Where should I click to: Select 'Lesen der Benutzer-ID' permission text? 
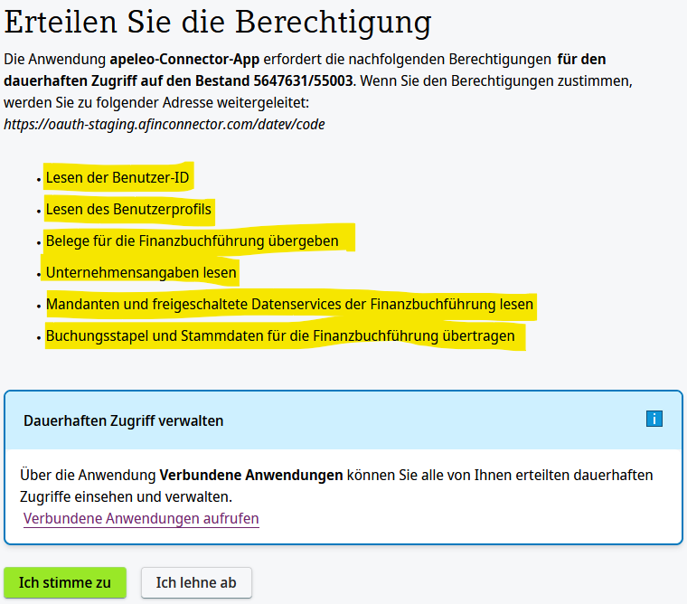[x=118, y=177]
